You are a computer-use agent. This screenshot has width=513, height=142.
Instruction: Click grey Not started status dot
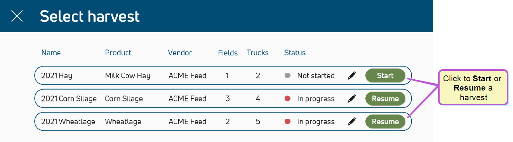(288, 76)
